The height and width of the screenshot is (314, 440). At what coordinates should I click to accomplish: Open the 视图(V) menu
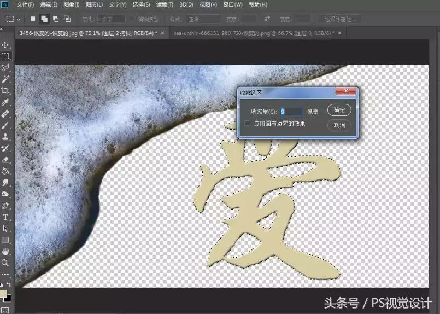click(208, 4)
